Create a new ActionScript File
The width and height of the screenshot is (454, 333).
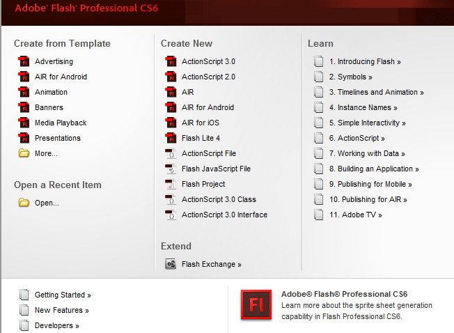click(209, 153)
